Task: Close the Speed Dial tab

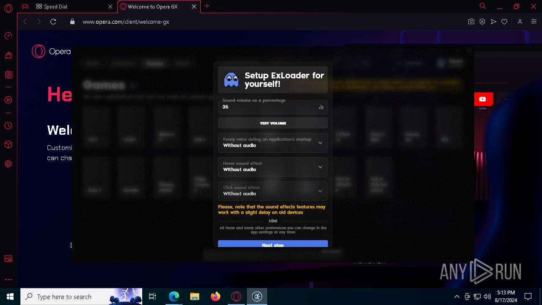Action: coord(111,7)
